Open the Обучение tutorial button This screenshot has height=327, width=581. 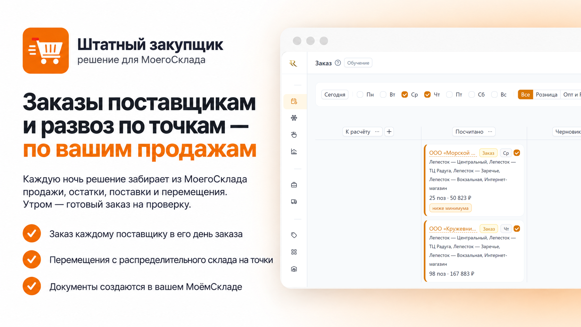(358, 63)
